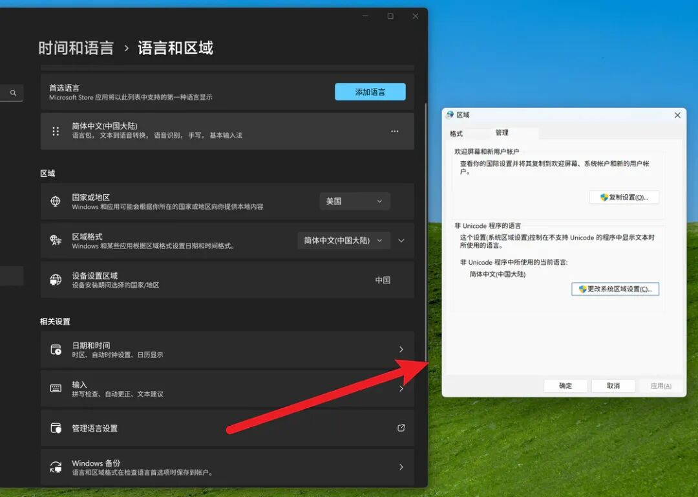Click the 首选语言 heading text
Image resolution: width=698 pixels, height=497 pixels.
tap(64, 88)
